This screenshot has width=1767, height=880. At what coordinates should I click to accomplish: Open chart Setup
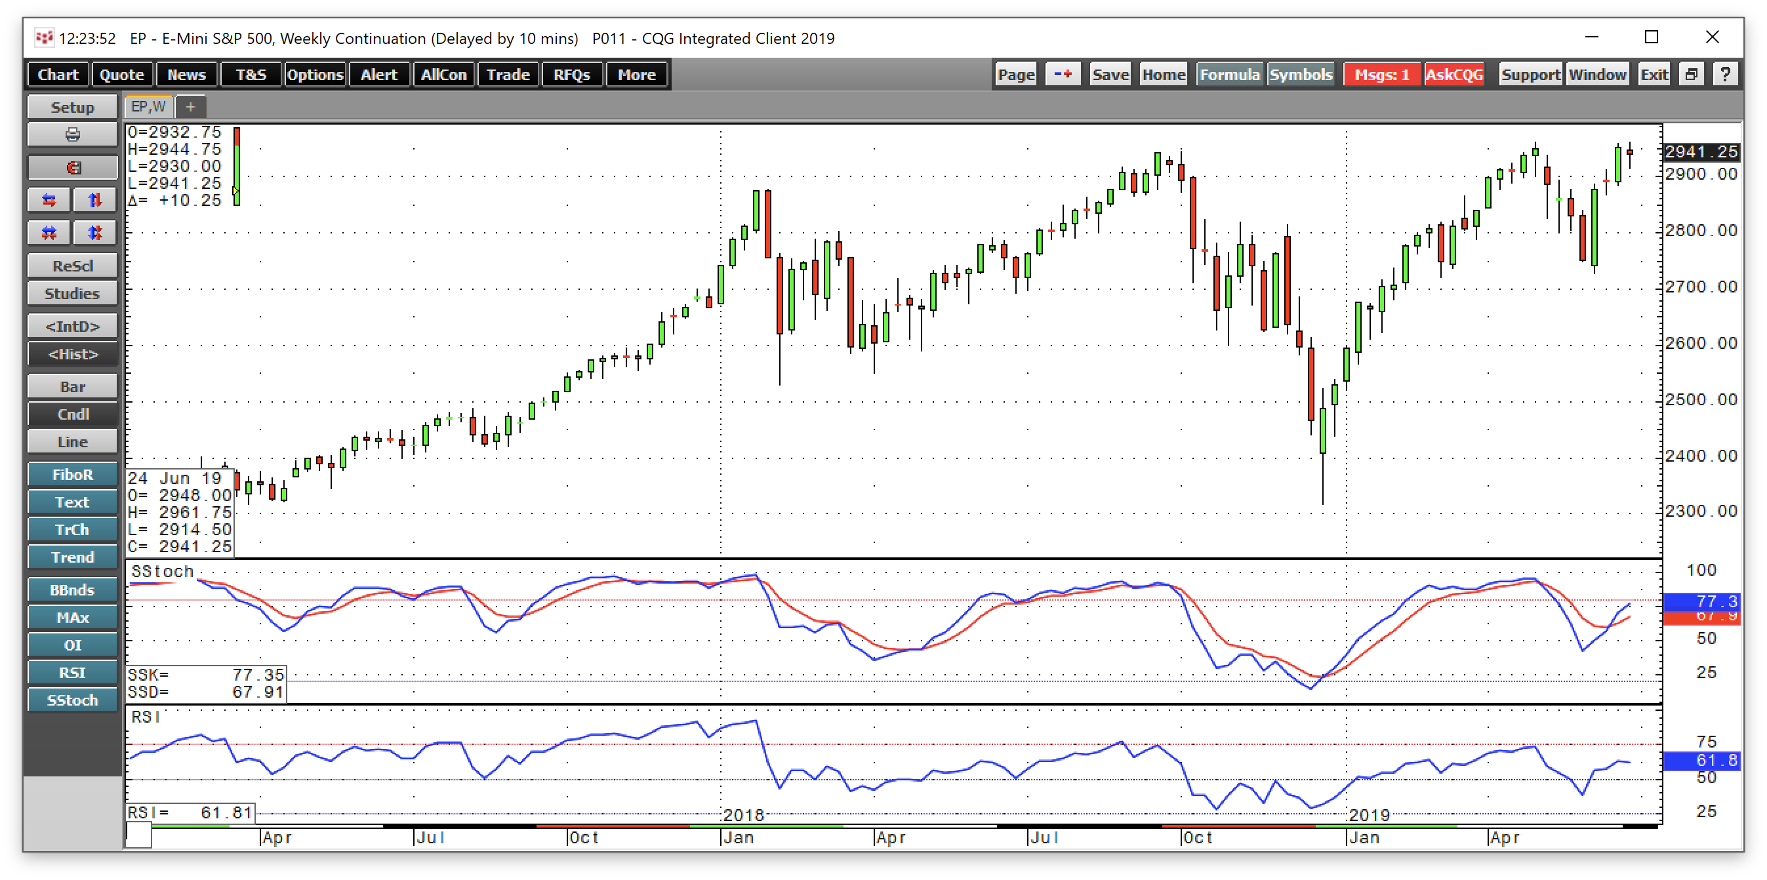(72, 108)
